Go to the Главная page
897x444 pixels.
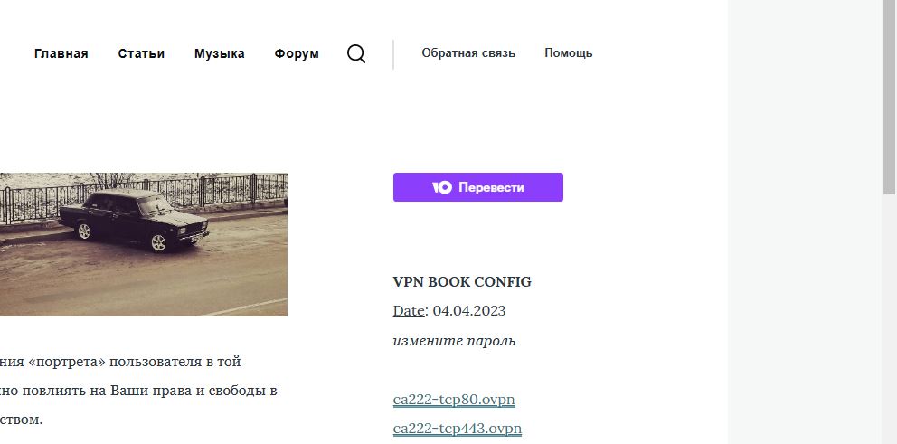tap(61, 53)
